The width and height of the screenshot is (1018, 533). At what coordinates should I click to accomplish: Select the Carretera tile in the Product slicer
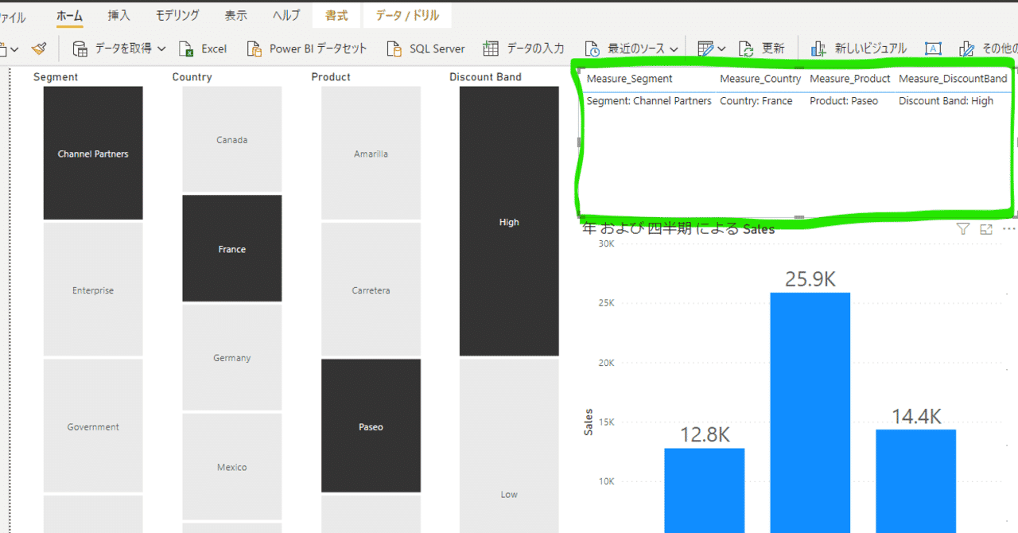tap(371, 290)
